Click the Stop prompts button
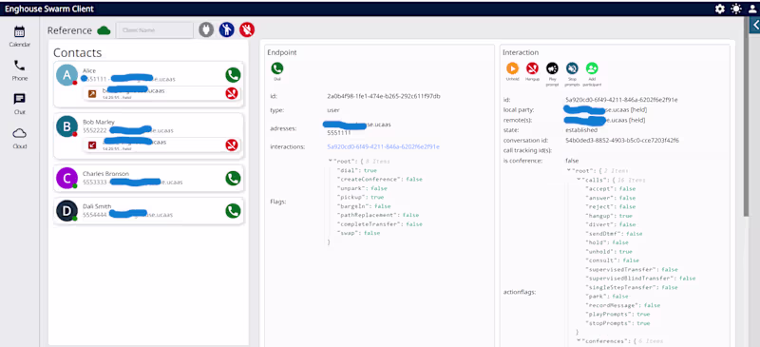The height and width of the screenshot is (347, 760). 572,74
